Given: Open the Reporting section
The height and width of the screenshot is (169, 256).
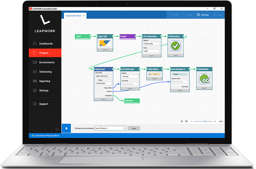Looking at the screenshot, I should point(45,81).
